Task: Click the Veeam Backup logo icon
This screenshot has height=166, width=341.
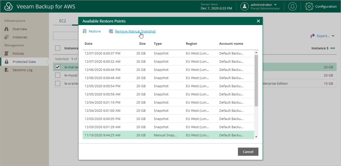Action: tap(9, 6)
